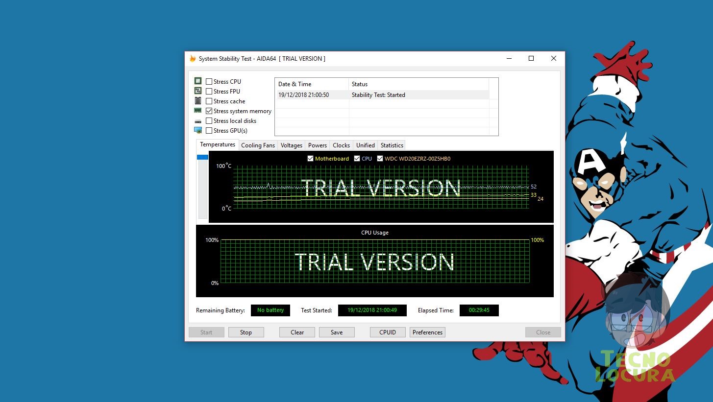Maximize the System Stability Test window
The width and height of the screenshot is (713, 402).
[531, 58]
